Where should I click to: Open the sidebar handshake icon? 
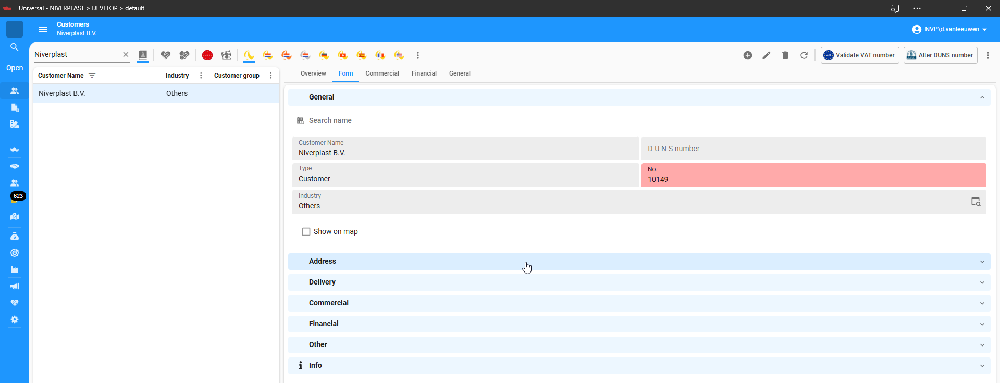(x=15, y=166)
